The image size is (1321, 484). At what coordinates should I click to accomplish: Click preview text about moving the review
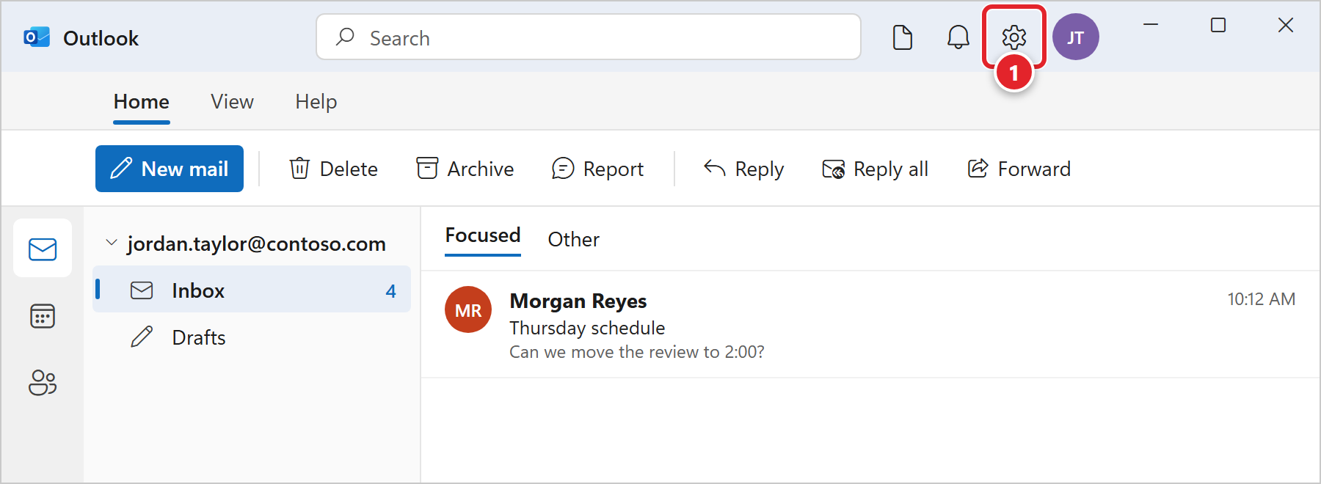coord(637,352)
